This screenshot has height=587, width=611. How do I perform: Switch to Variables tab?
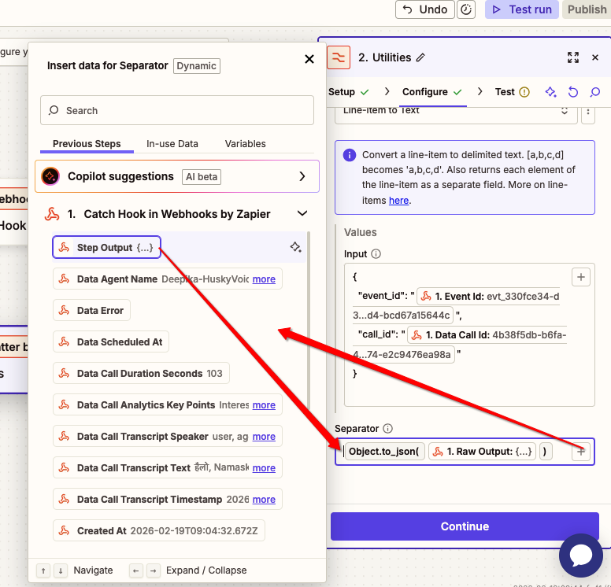(x=246, y=144)
